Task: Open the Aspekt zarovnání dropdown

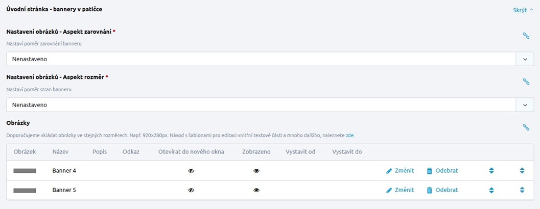Action: (525, 59)
